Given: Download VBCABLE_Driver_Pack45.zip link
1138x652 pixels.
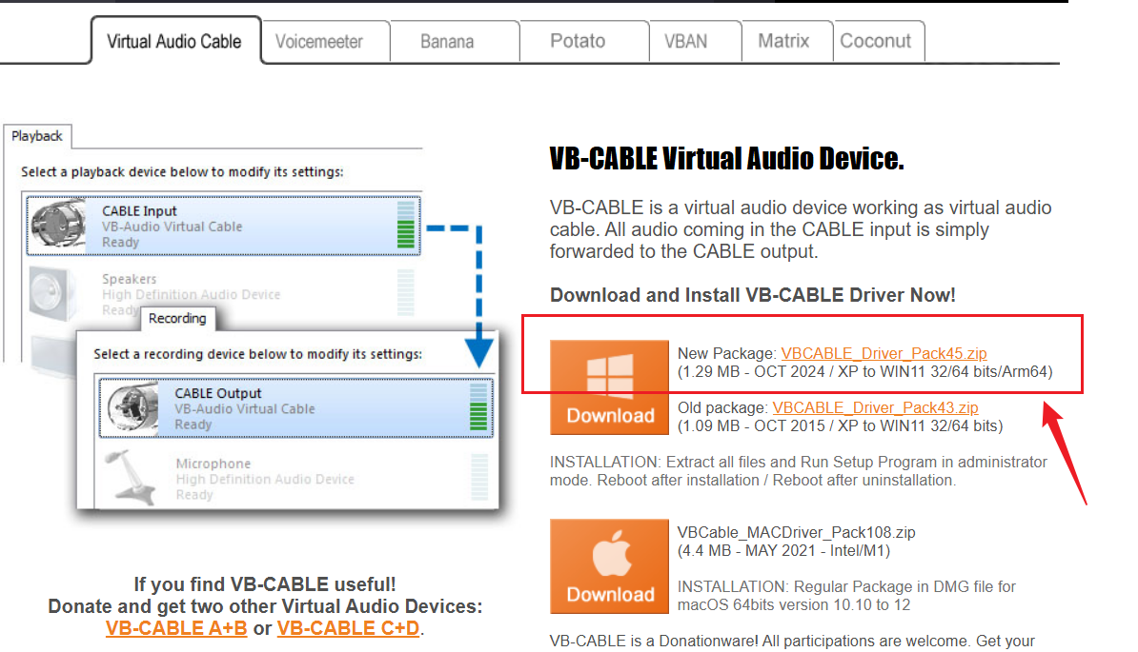Looking at the screenshot, I should [884, 353].
